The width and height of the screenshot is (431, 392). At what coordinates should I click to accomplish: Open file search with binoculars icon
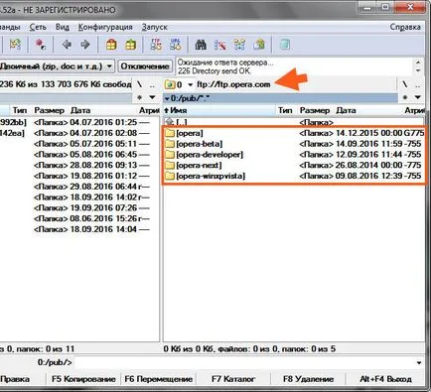[x=201, y=45]
